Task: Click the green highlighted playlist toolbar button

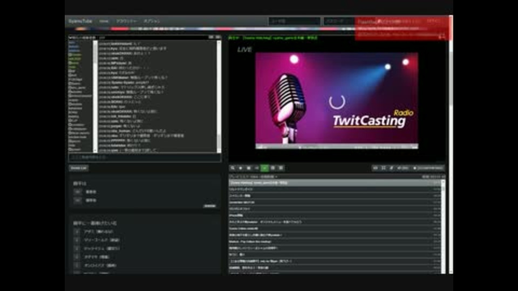Action: (264, 168)
